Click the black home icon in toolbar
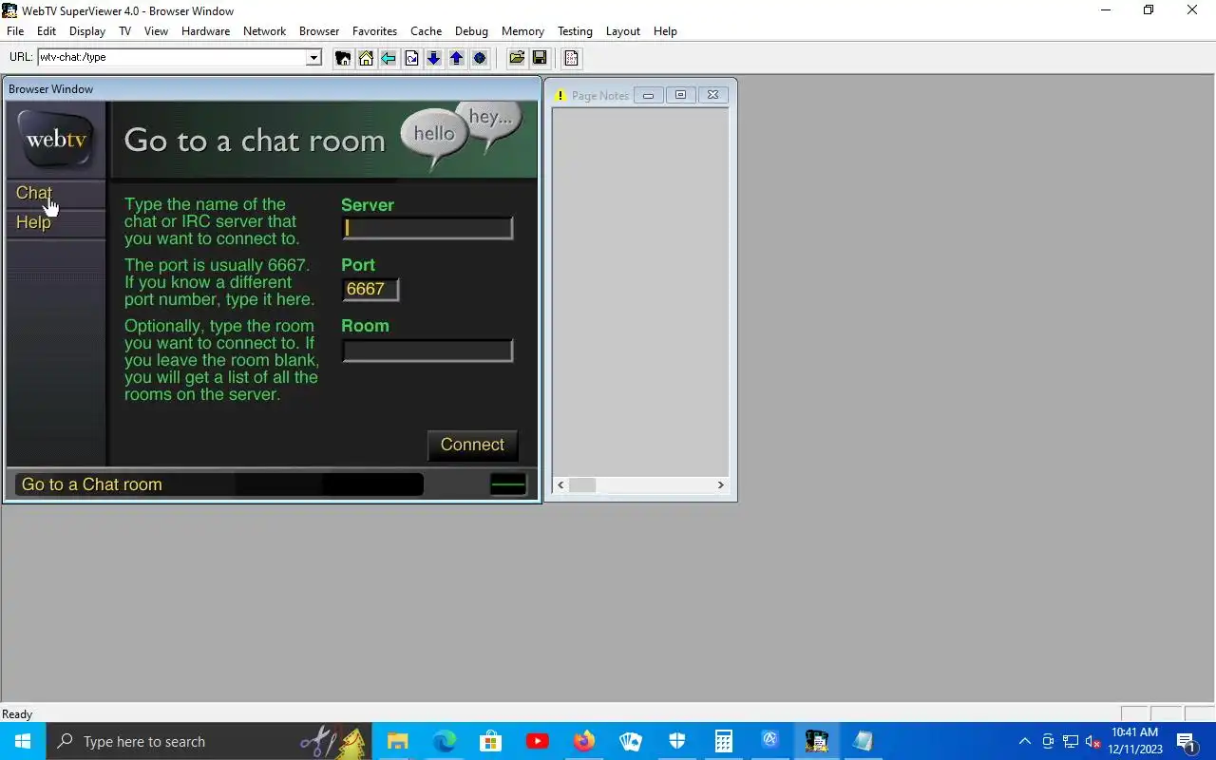This screenshot has width=1216, height=760. click(x=343, y=58)
